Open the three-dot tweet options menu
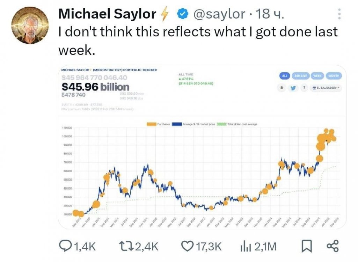The height and width of the screenshot is (262, 358). point(338,14)
